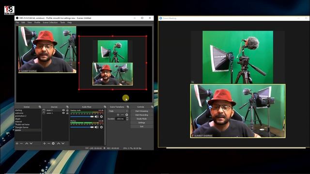This screenshot has width=310, height=174.
Task: Maximize the OBS window
Action: 142,18
